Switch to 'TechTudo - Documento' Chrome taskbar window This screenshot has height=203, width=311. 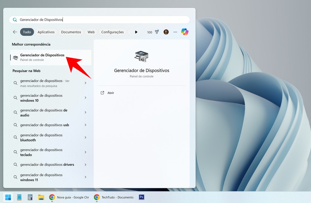(x=114, y=197)
